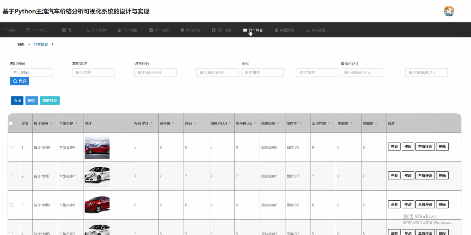Click the 品牌ID7 cell text
Viewport: 471px width, 235px height.
pyautogui.click(x=293, y=176)
